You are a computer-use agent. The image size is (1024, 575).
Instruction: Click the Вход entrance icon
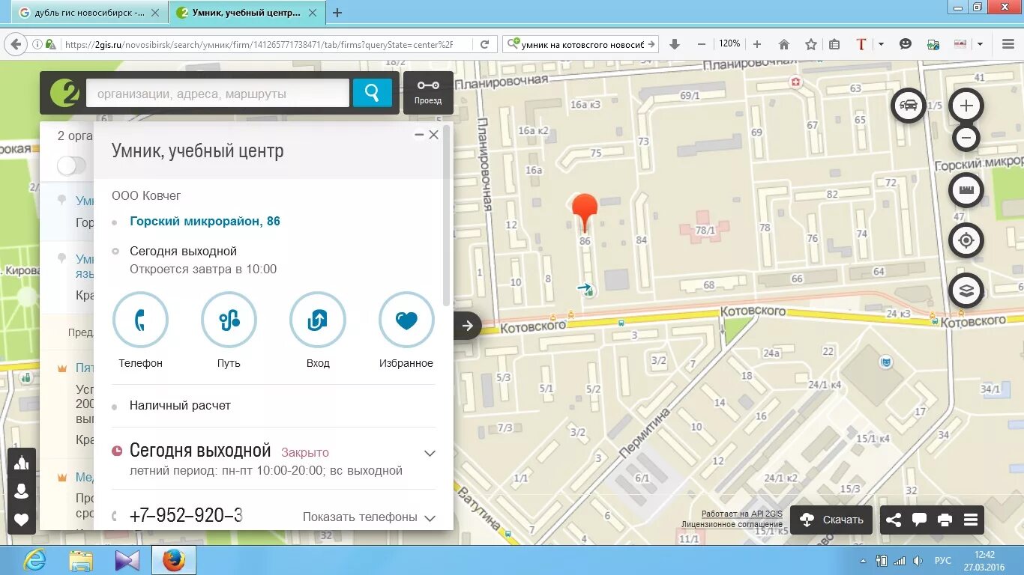[318, 320]
